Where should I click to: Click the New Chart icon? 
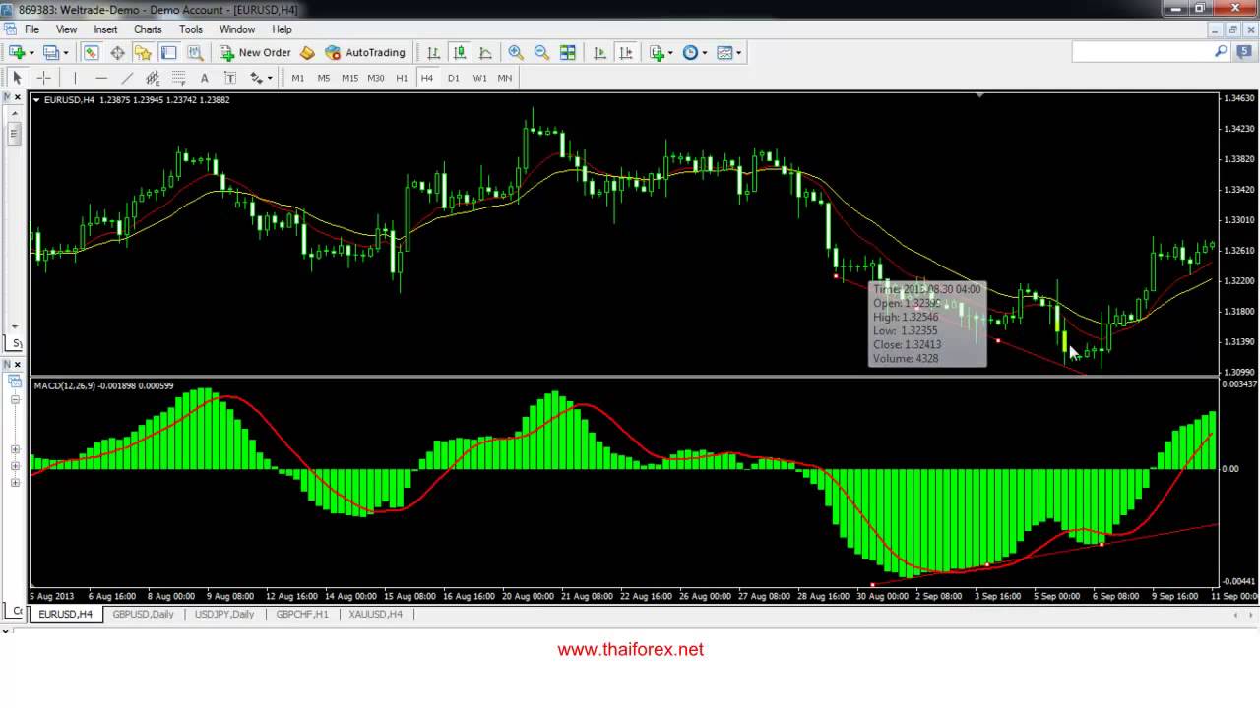pos(17,52)
